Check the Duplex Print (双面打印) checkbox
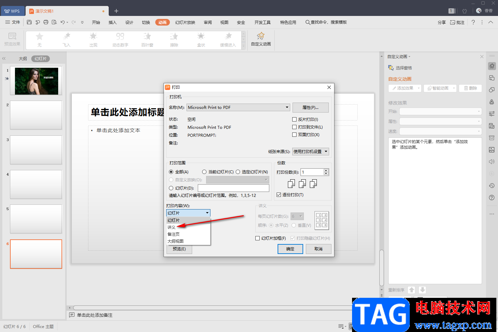This screenshot has height=332, width=498. [294, 134]
